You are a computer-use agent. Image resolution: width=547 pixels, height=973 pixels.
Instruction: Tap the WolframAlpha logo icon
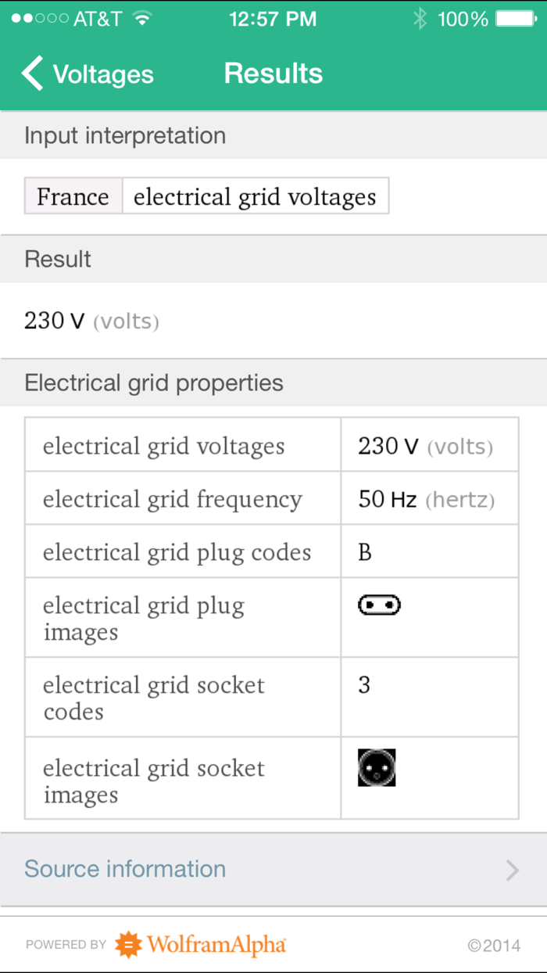point(129,945)
